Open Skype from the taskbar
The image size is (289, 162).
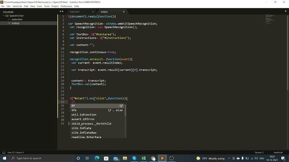coord(134,158)
